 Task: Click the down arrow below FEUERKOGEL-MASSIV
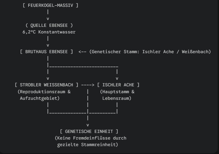(48, 19)
